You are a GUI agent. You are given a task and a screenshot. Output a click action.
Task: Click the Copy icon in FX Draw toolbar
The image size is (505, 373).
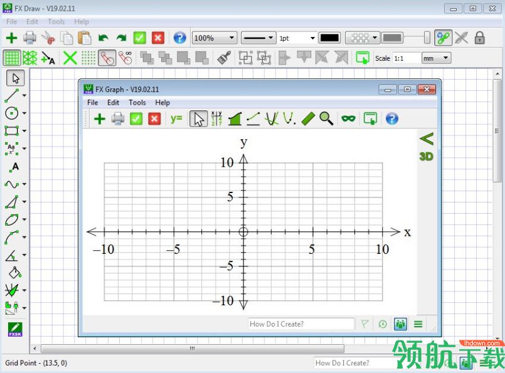coord(66,38)
